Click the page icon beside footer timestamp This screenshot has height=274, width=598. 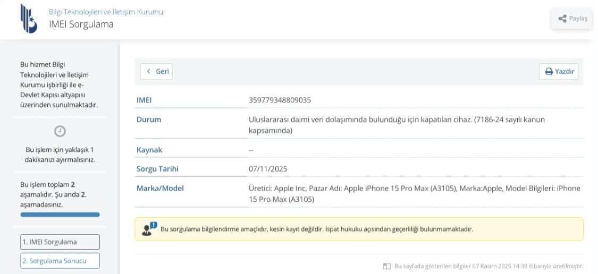tap(386, 266)
